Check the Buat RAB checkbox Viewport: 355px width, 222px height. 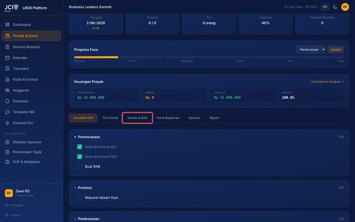click(80, 166)
